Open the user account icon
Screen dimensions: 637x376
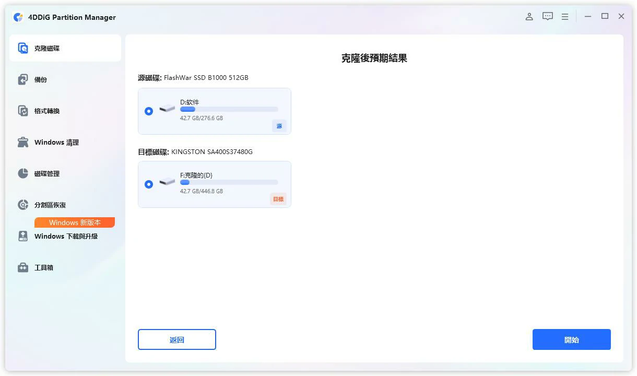click(529, 17)
